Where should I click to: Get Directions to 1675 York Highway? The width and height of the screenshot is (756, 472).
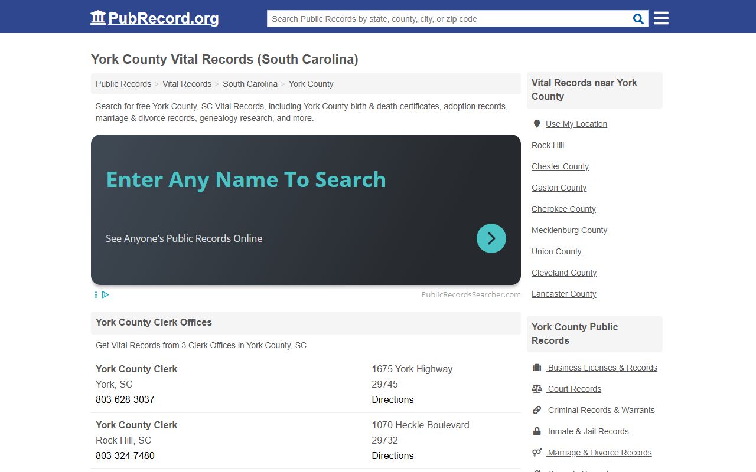click(392, 399)
